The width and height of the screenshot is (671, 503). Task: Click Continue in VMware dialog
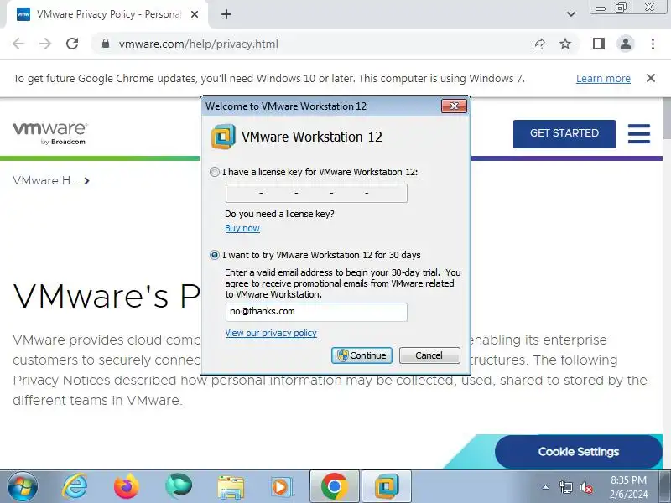coord(362,355)
